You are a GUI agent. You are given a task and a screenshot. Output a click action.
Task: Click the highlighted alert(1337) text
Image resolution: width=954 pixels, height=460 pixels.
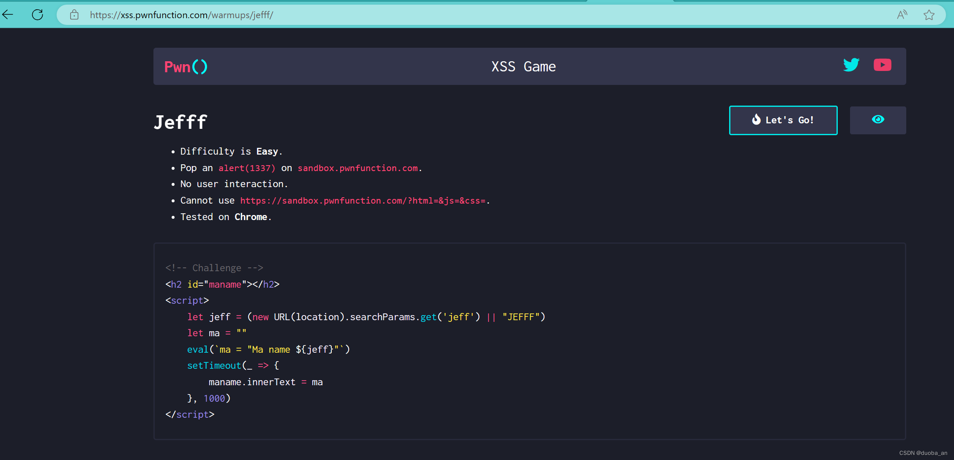[246, 168]
